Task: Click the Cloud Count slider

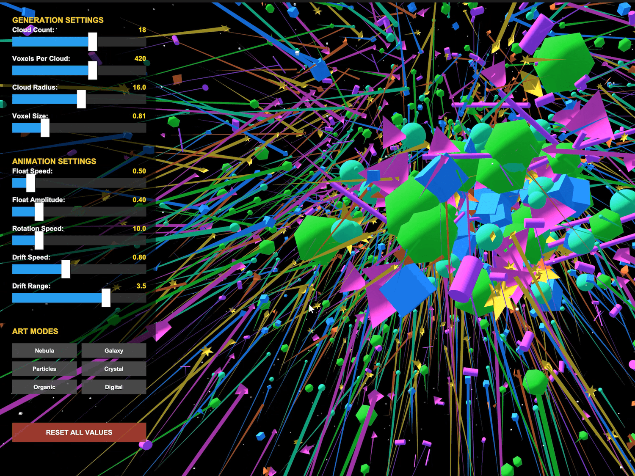Action: pos(79,41)
